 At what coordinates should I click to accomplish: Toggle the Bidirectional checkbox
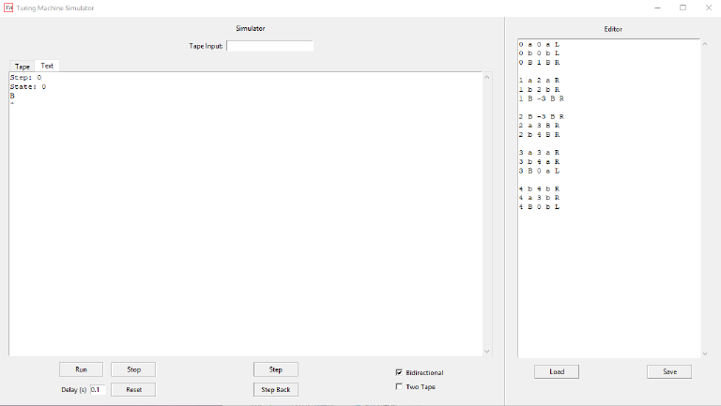tap(399, 372)
